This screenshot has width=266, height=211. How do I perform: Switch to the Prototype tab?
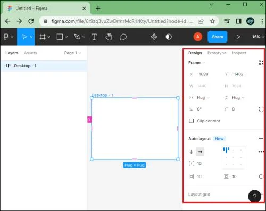217,53
